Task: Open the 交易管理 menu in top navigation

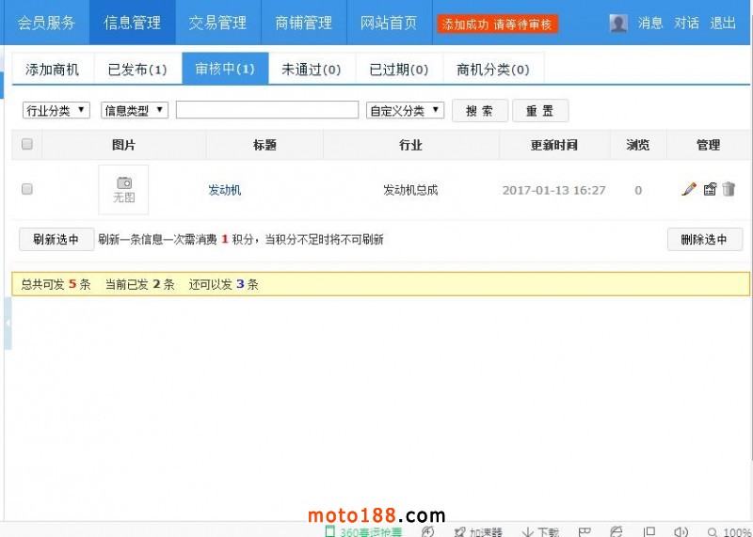Action: coord(217,23)
